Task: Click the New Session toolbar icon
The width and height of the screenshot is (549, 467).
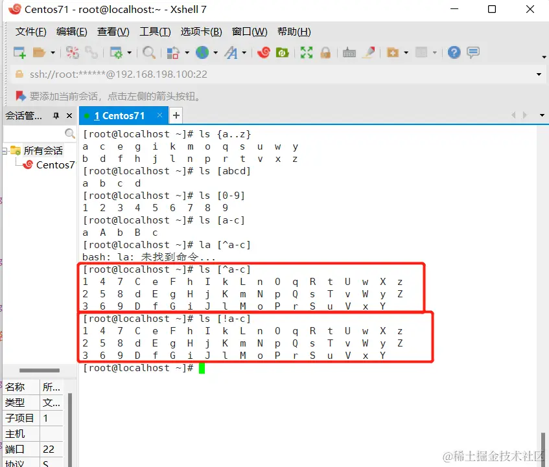Action: 19,53
